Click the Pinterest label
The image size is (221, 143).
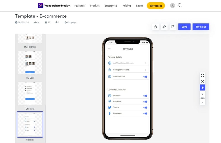(117, 101)
